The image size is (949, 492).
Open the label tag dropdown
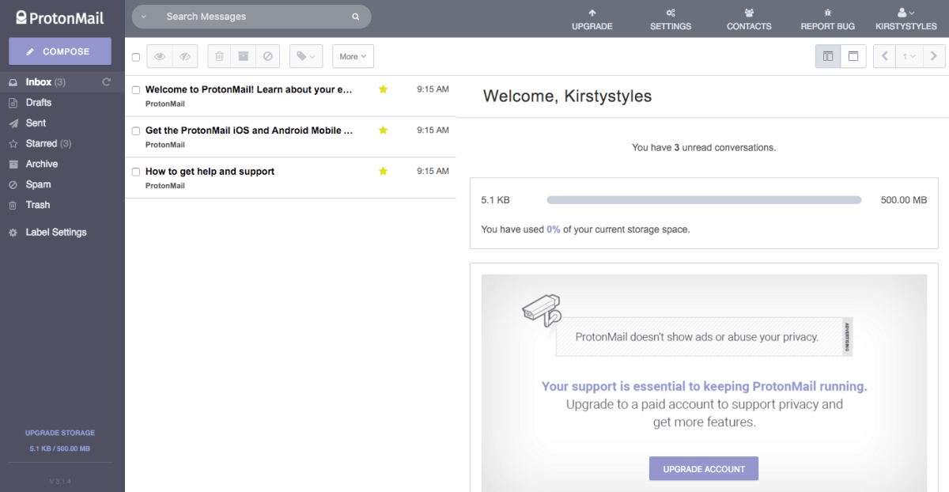coord(306,56)
